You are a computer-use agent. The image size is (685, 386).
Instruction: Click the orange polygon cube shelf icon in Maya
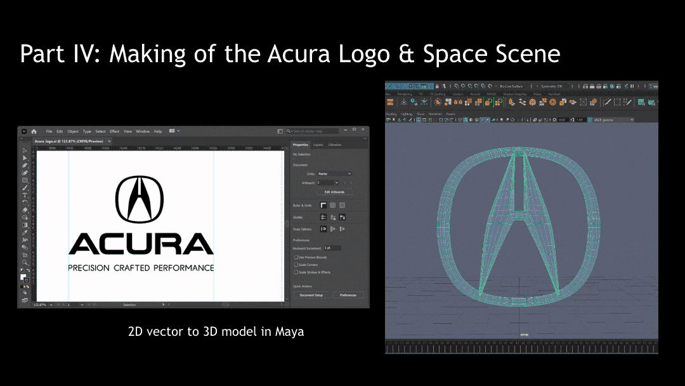click(x=533, y=102)
